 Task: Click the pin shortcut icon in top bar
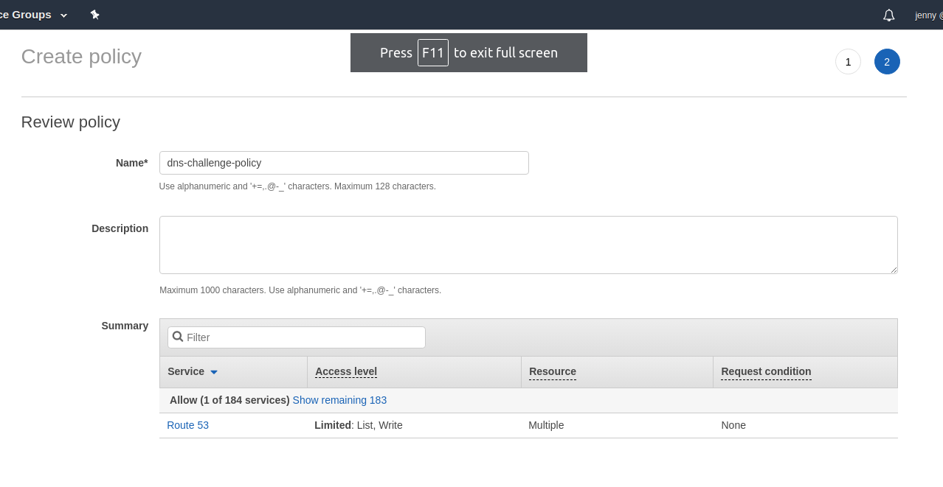[x=94, y=15]
